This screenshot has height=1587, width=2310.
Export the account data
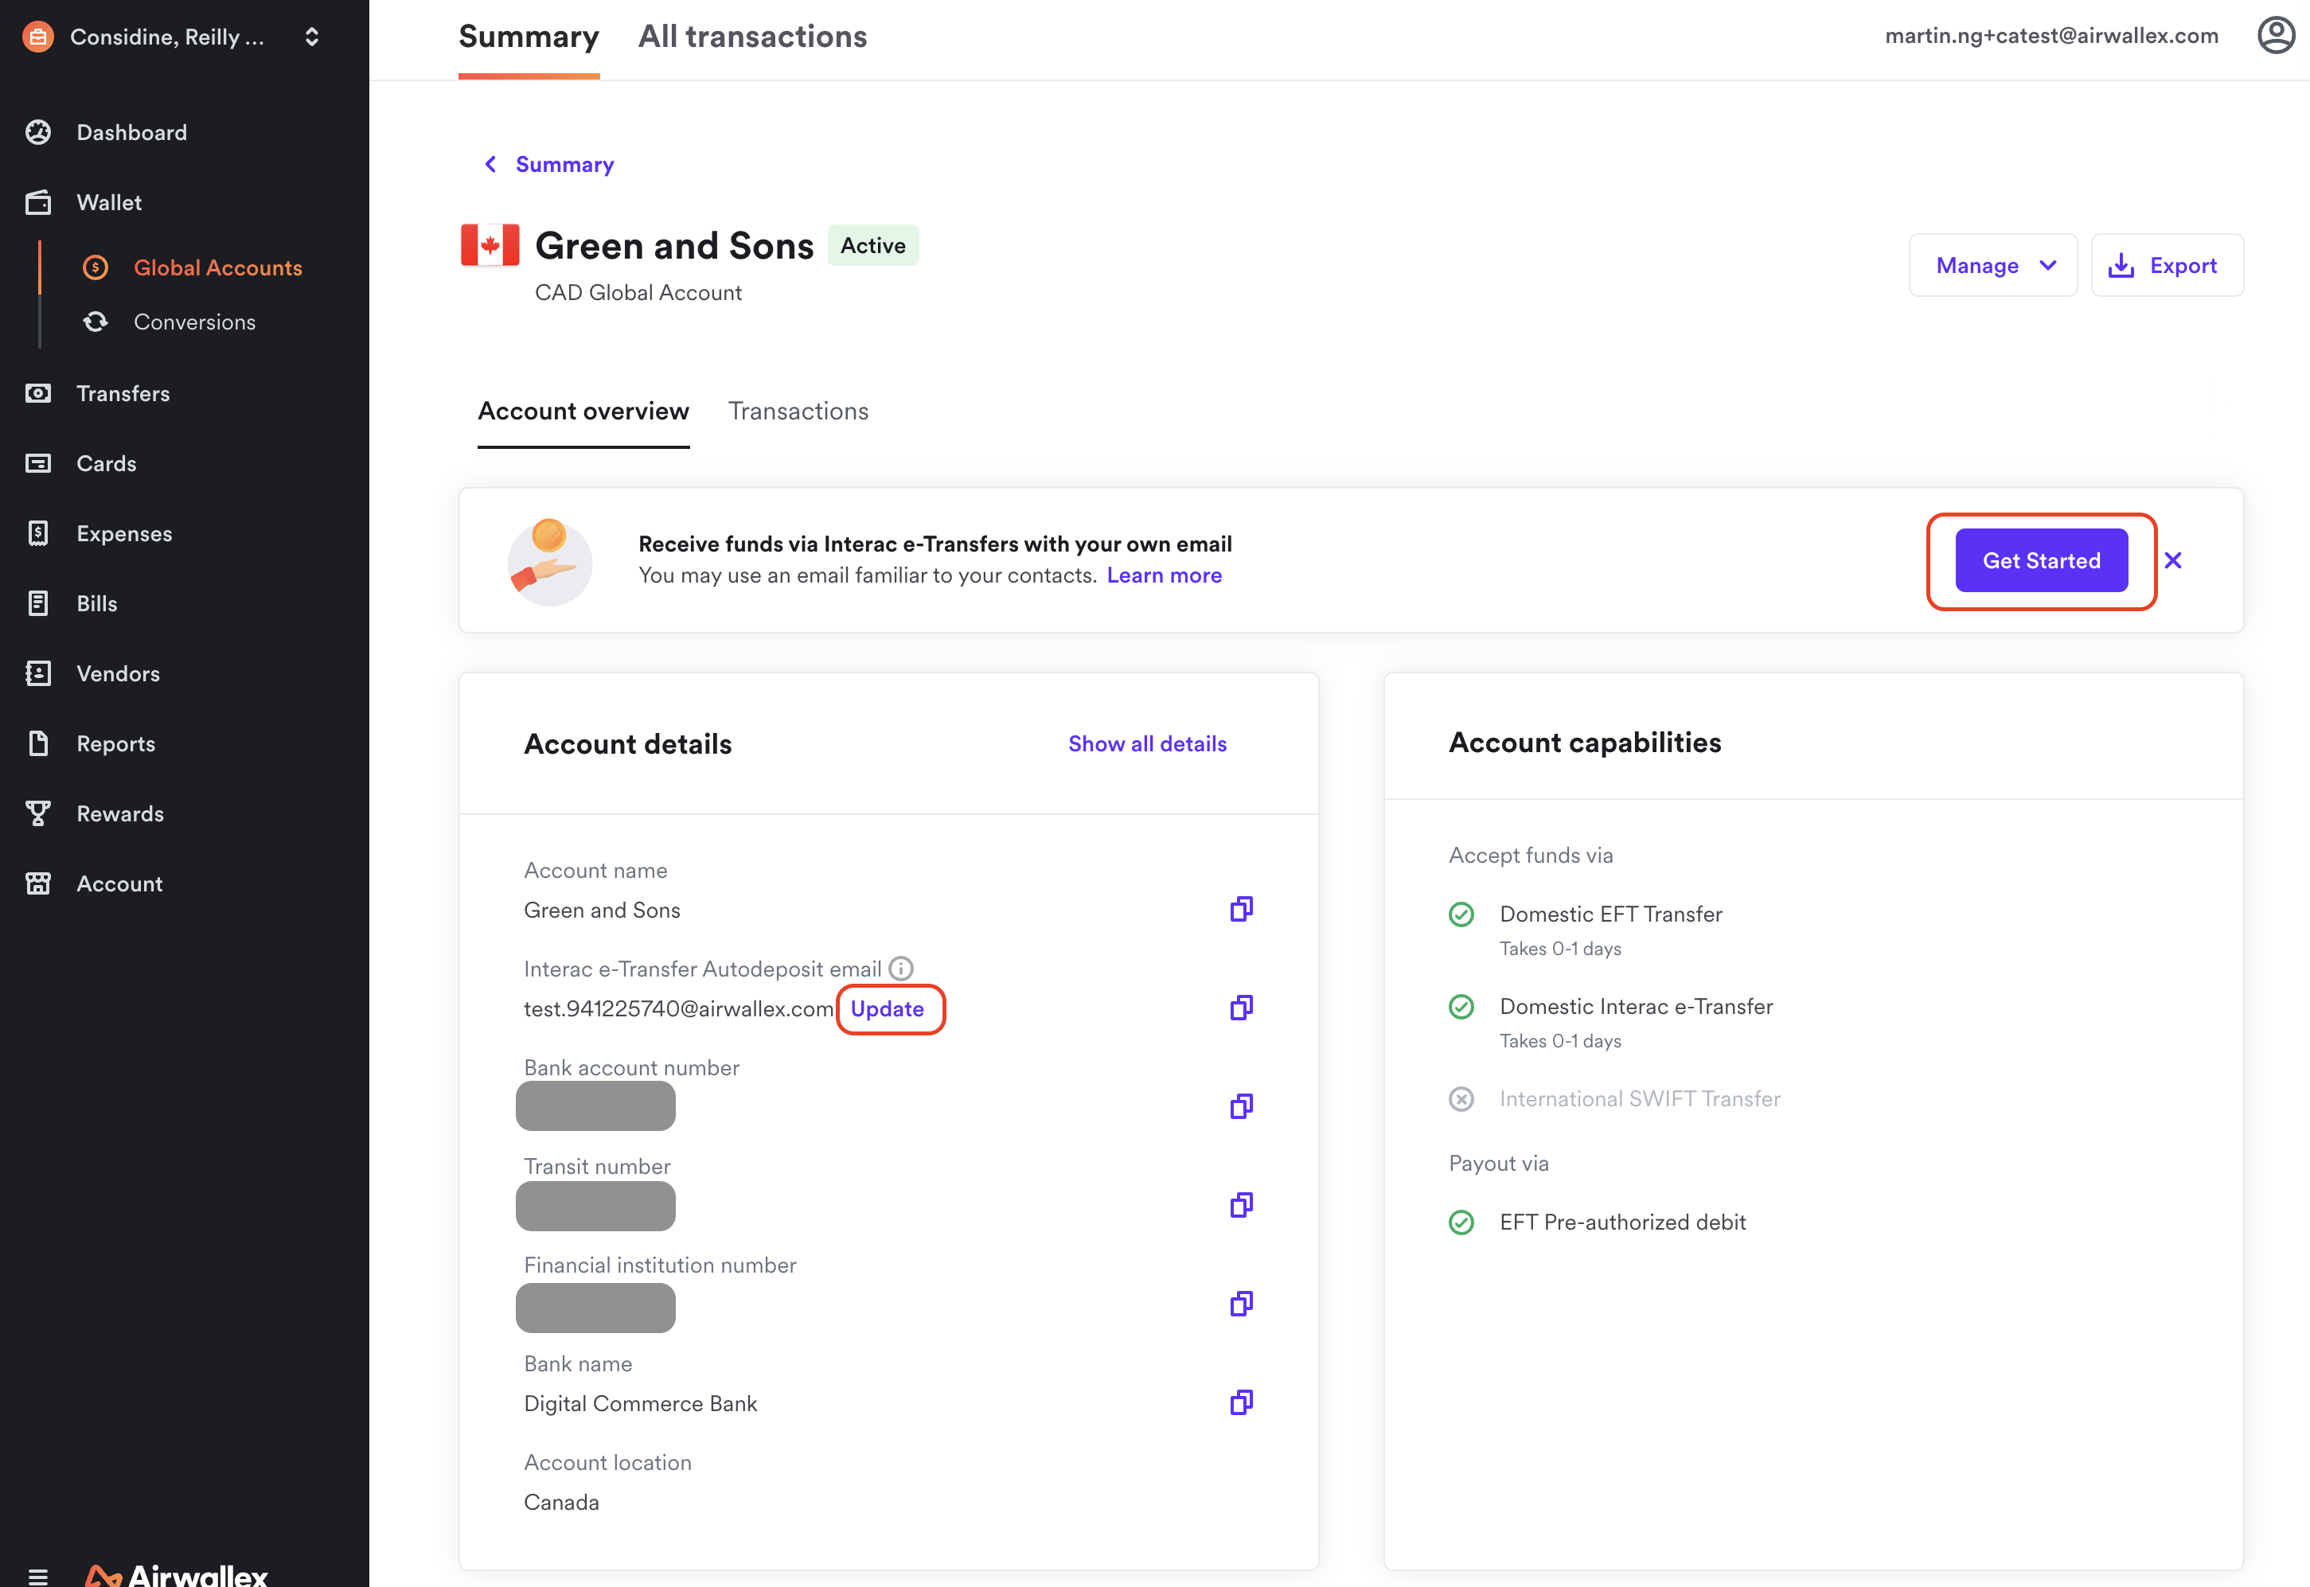tap(2166, 266)
